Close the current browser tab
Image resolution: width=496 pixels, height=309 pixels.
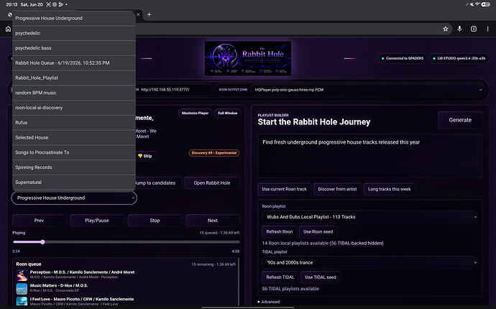(138, 14)
